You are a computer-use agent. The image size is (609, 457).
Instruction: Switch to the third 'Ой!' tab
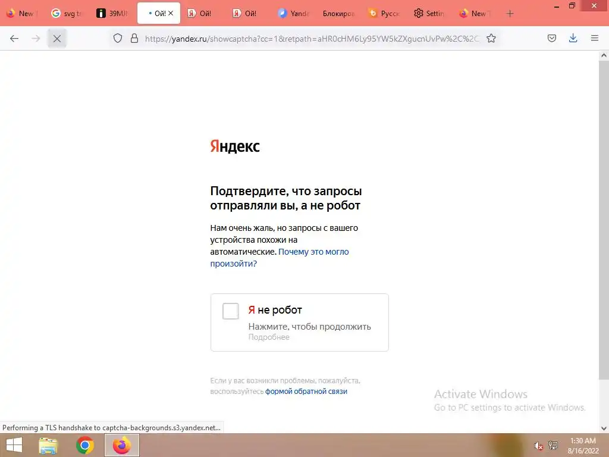249,14
